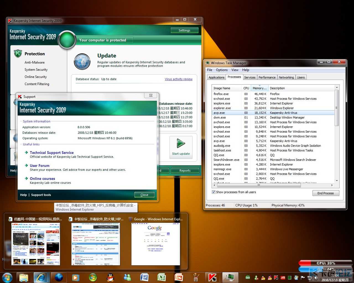This screenshot has width=354, height=283.
Task: Open the ATI tray icon
Action: tap(283, 277)
